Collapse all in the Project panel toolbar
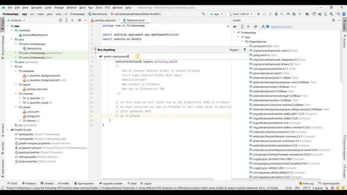Image resolution: width=347 pixels, height=195 pixels. [x=72, y=21]
